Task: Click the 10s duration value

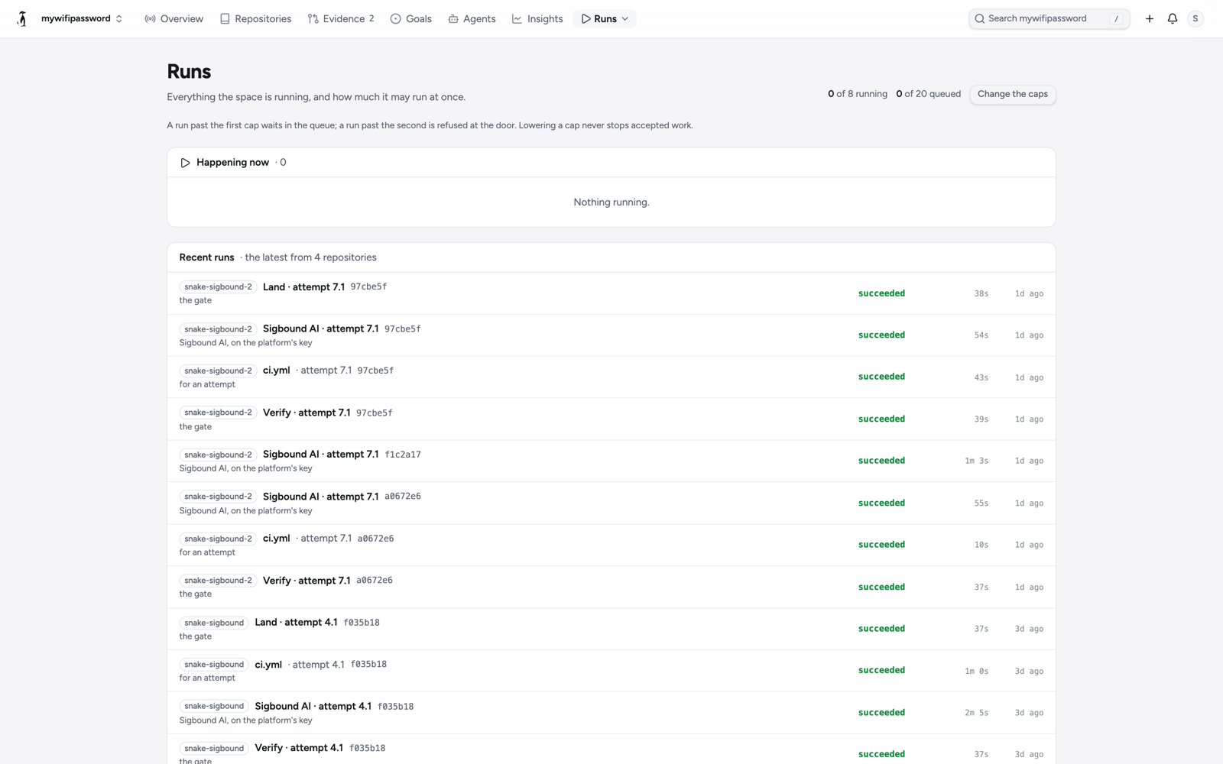Action: click(981, 545)
